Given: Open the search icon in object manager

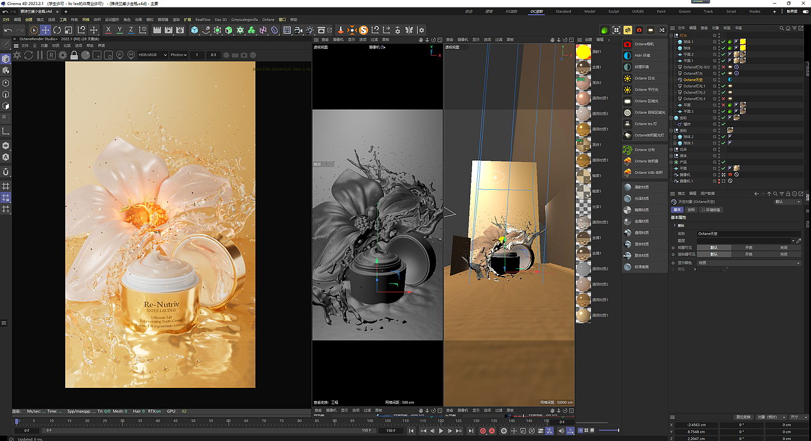Looking at the screenshot, I should tap(782, 28).
